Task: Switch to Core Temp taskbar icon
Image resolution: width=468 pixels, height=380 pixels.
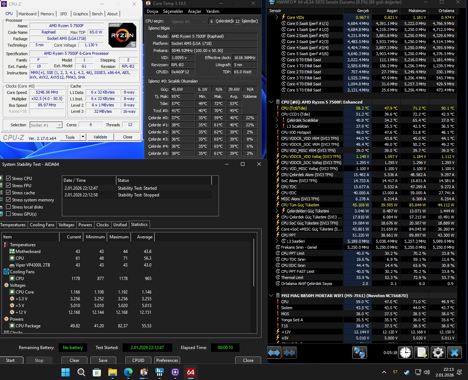Action: pyautogui.click(x=144, y=372)
